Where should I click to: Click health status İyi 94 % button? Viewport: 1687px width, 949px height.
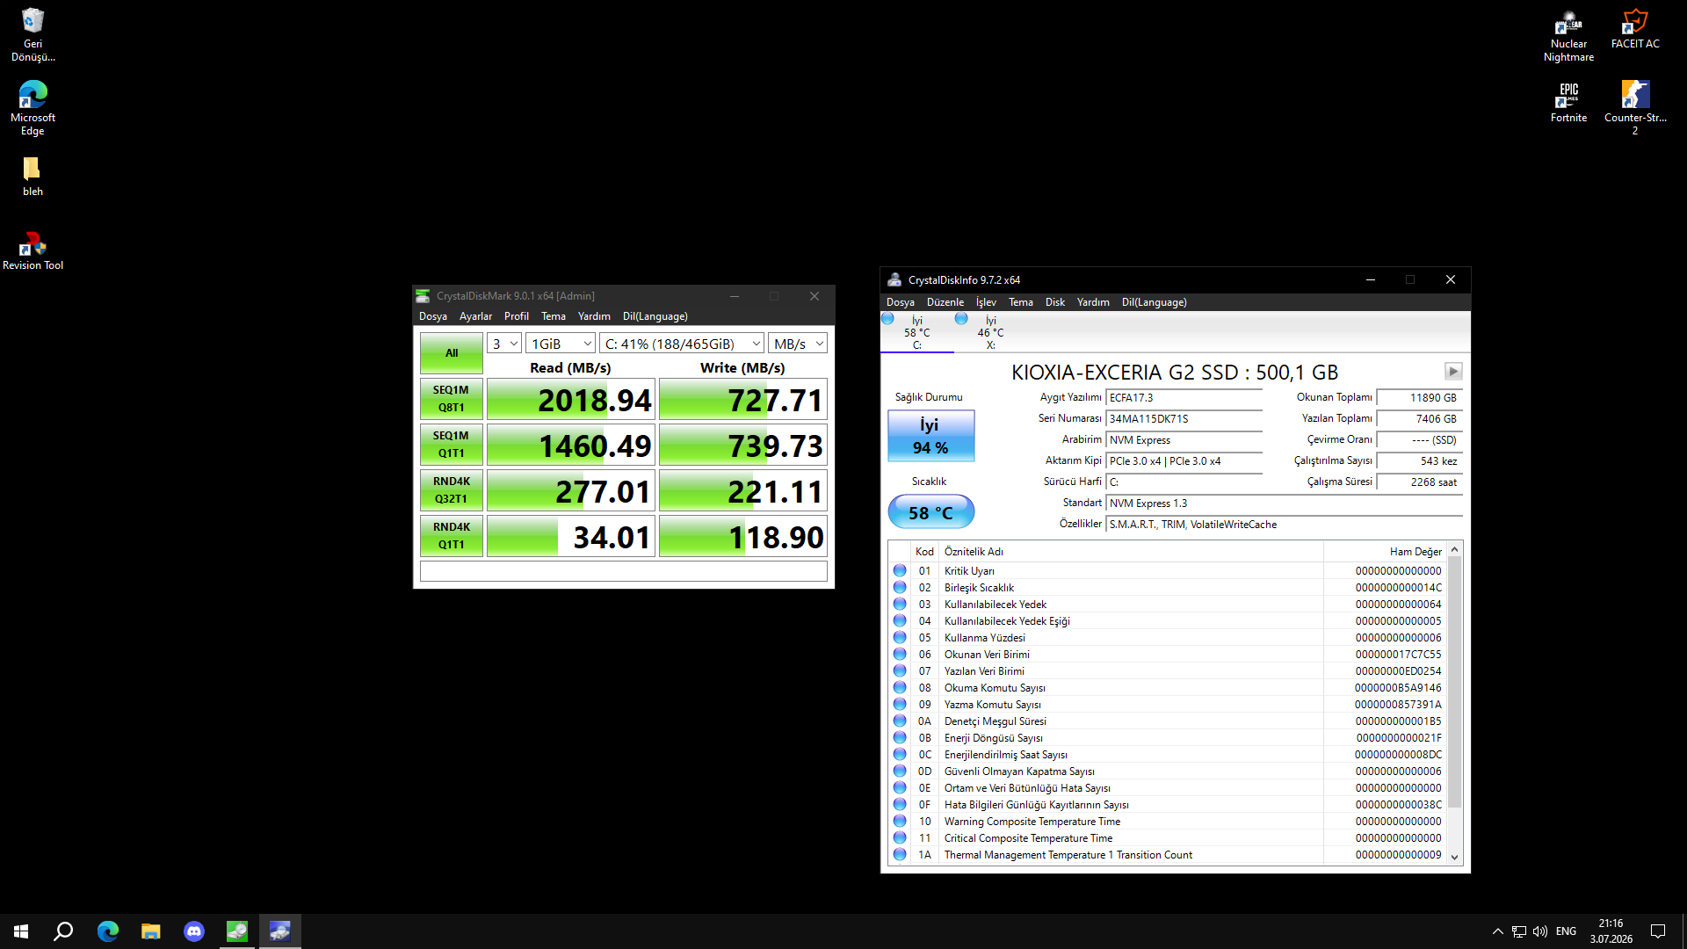[x=930, y=436]
